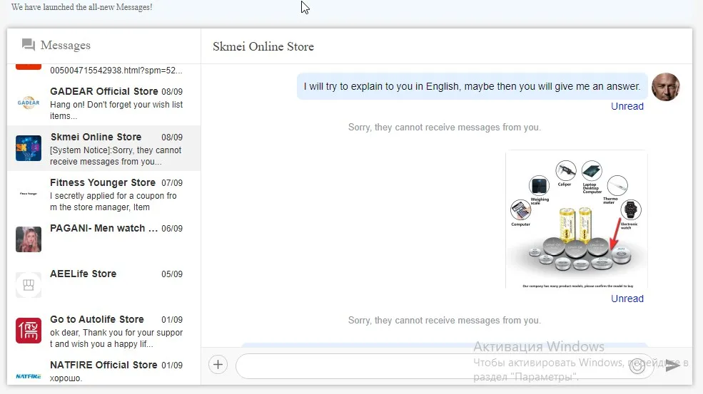Click the 005004715542938.html link preview

tap(116, 71)
